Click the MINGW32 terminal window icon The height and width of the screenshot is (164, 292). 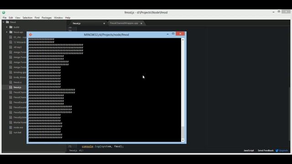[x=31, y=35]
